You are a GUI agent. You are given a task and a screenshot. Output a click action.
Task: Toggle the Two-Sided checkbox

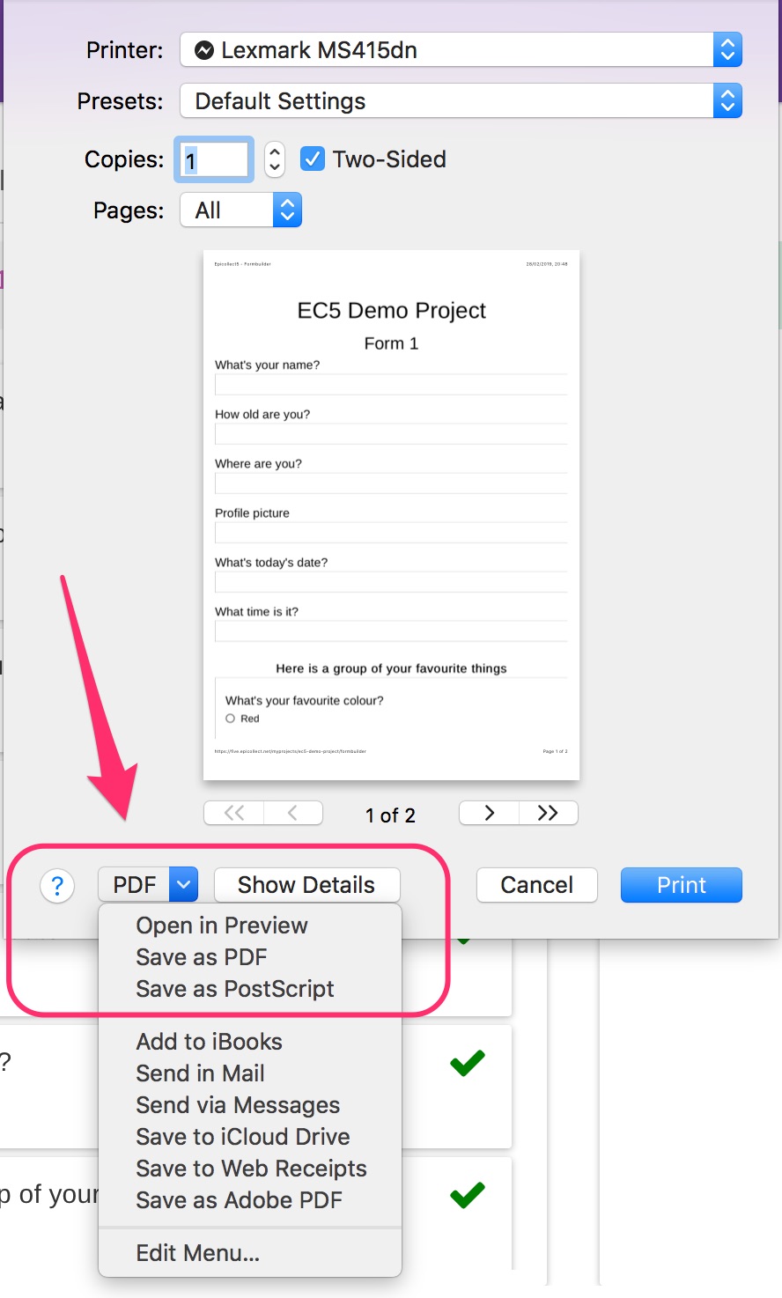pos(313,159)
